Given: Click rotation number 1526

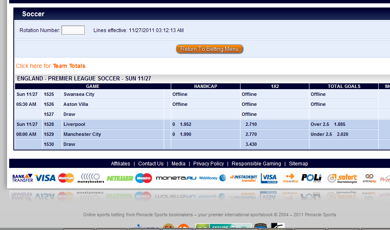Looking at the screenshot, I should tap(49, 104).
